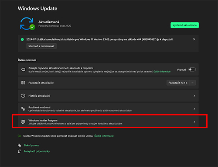Open the Pozastaviť na 1 t. dropdown arrow
The height and width of the screenshot is (167, 218).
pos(192,83)
